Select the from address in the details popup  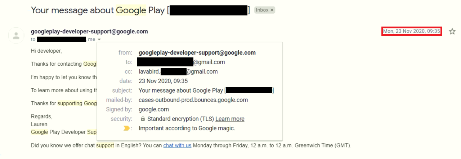[197, 53]
